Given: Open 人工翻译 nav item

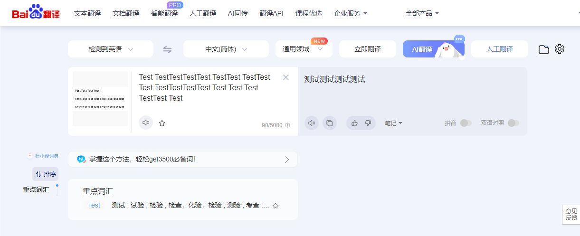Looking at the screenshot, I should click(x=203, y=13).
